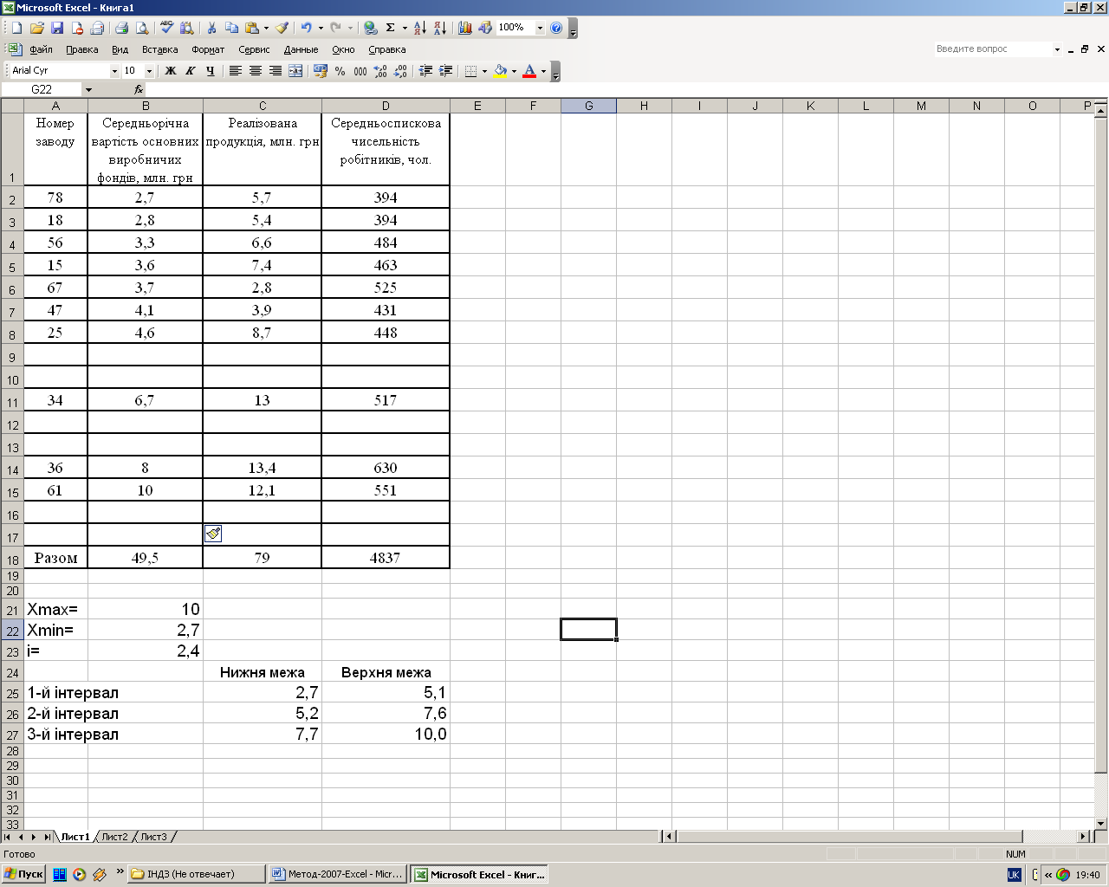The image size is (1109, 887).
Task: Open the font size dropdown
Action: click(149, 71)
